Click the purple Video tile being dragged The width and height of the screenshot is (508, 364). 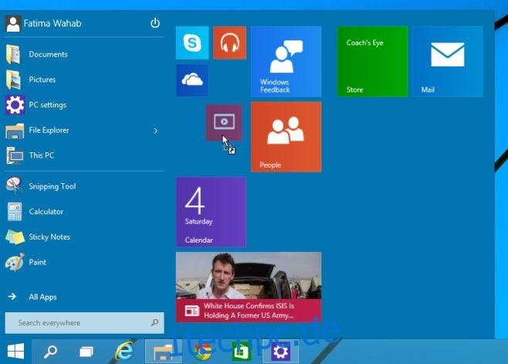(224, 122)
